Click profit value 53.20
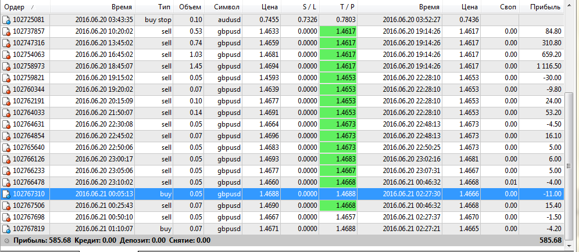Screen dimensions: 579x252 pyautogui.click(x=553, y=113)
